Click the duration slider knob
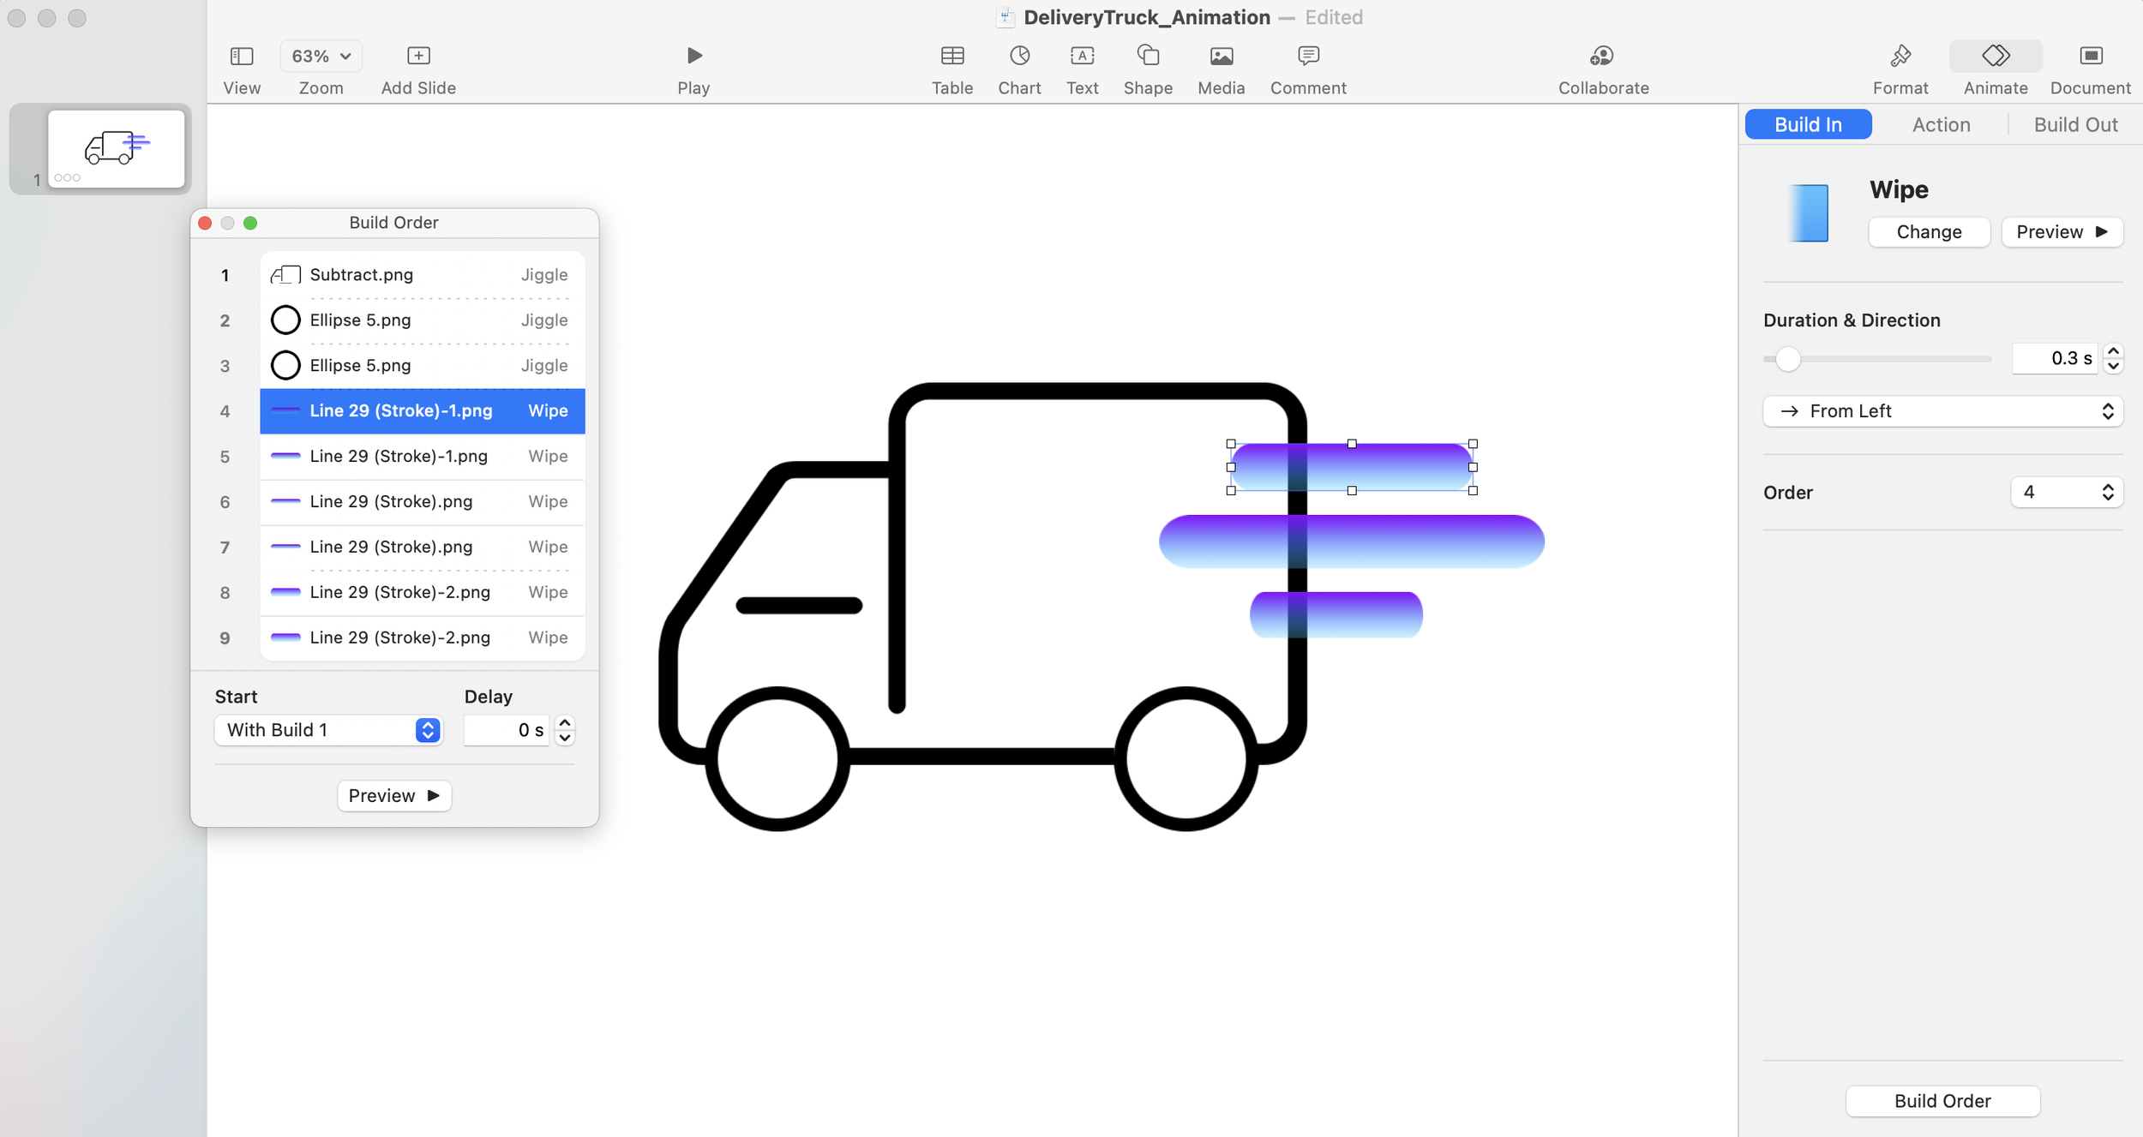This screenshot has width=2143, height=1137. point(1787,359)
